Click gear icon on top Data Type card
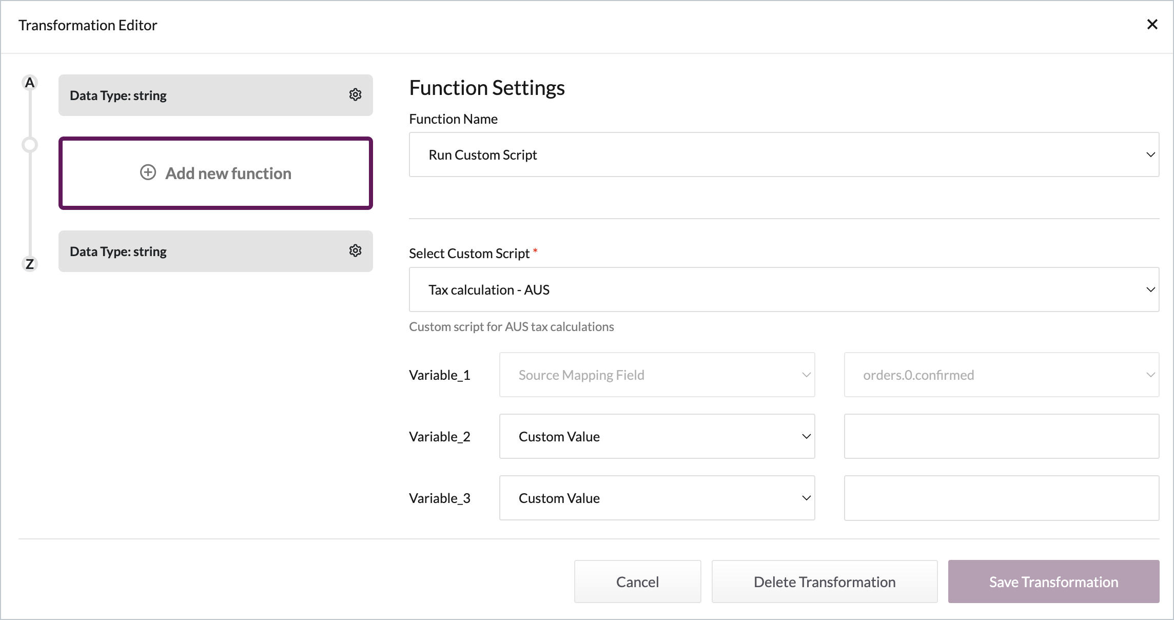 tap(355, 95)
